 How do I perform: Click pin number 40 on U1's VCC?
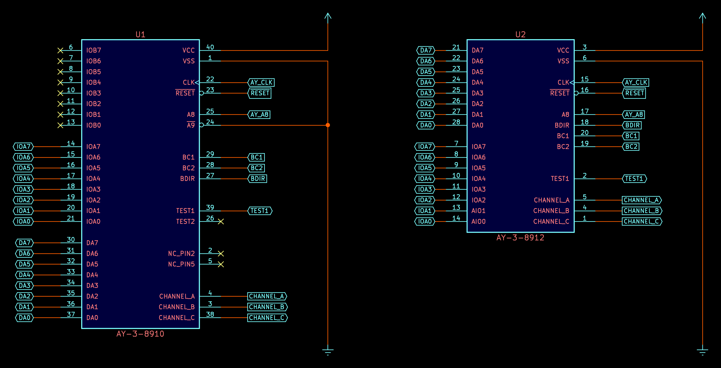coord(210,47)
